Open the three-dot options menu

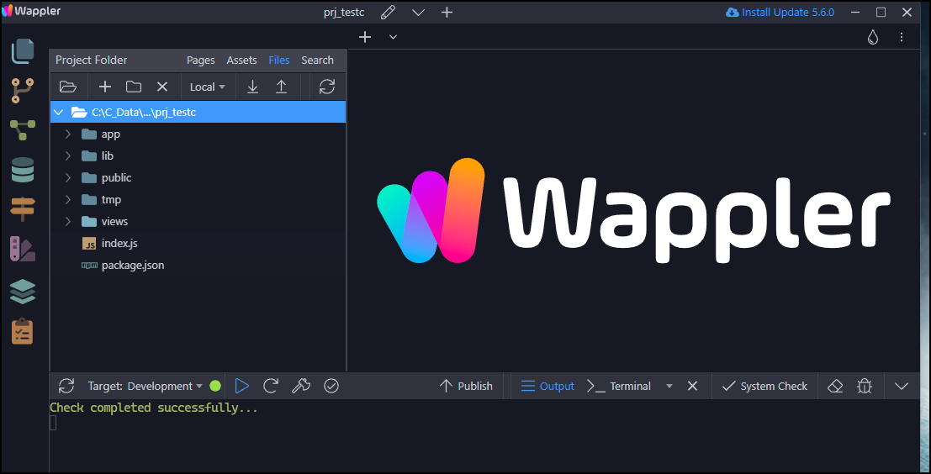point(902,37)
